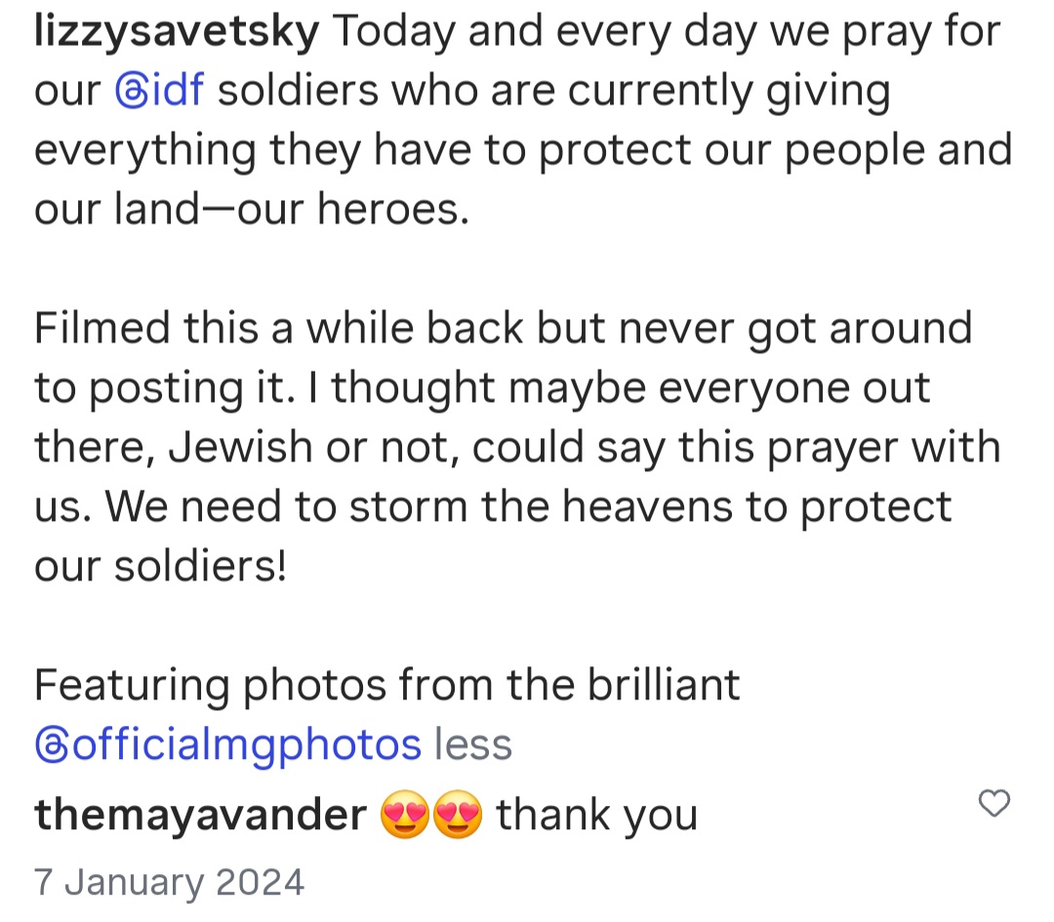Click the Filmed this a while back line
This screenshot has width=1054, height=922.
(503, 328)
